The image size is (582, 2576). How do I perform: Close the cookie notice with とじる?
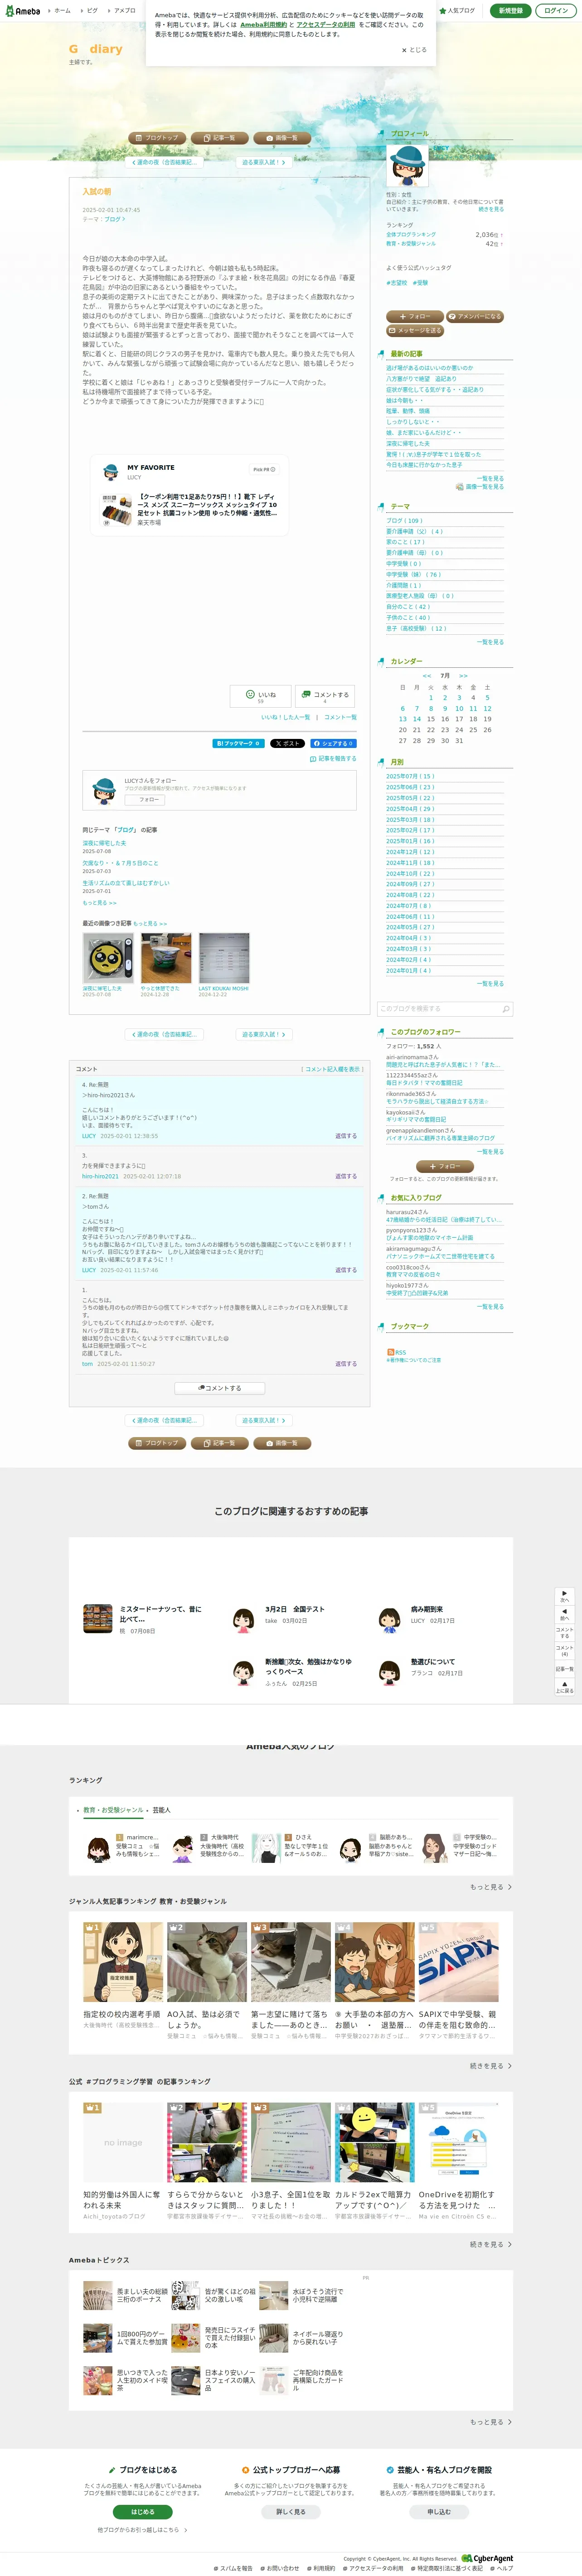[414, 50]
